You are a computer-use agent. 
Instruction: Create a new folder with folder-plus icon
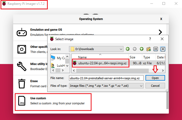(148, 49)
